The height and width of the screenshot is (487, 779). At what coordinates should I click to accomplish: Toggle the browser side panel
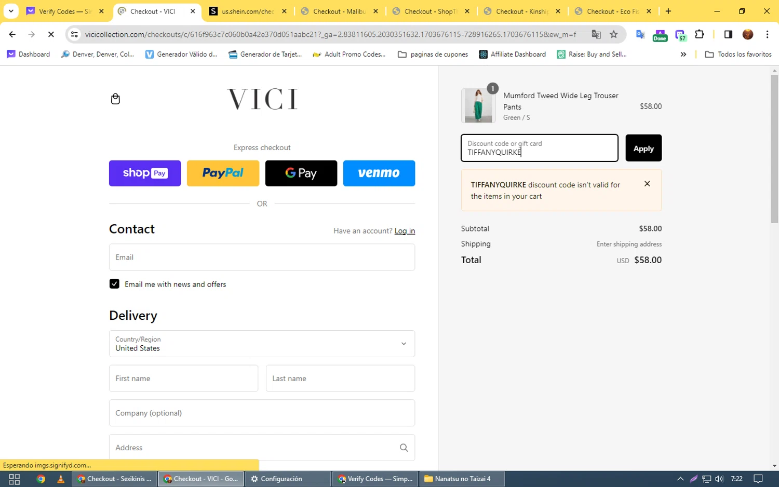coord(728,34)
